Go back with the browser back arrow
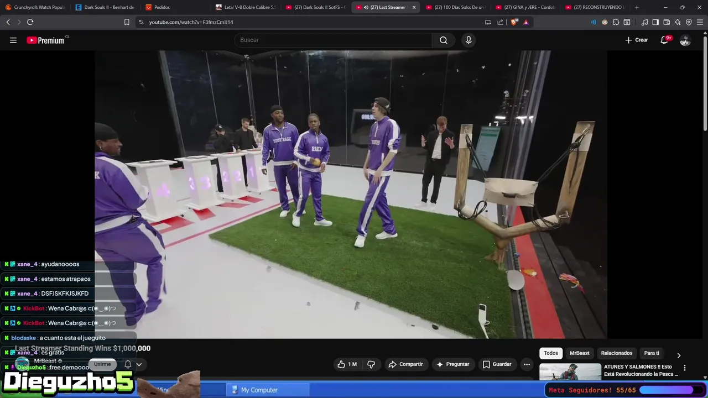This screenshot has width=708, height=398. click(8, 22)
